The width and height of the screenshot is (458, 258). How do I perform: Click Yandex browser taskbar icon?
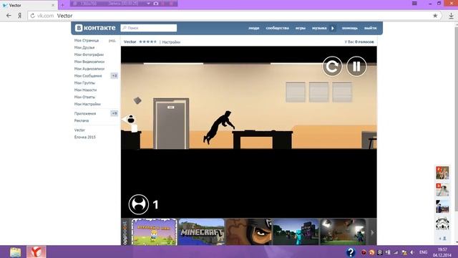[x=36, y=252]
